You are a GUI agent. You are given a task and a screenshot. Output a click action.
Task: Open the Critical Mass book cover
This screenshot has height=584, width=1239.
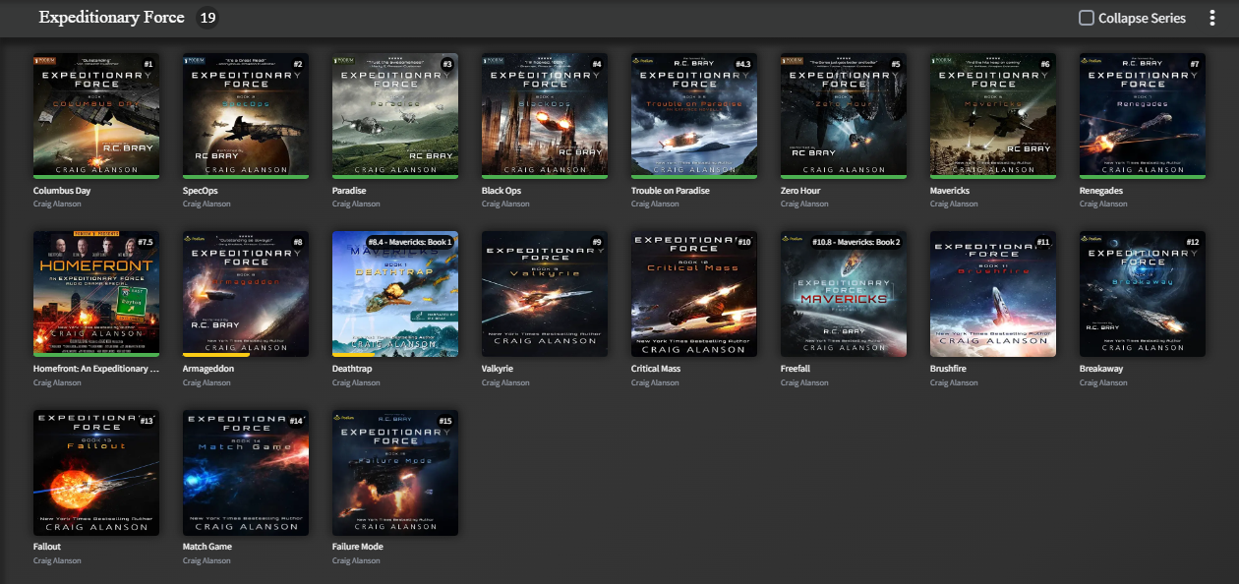point(694,294)
